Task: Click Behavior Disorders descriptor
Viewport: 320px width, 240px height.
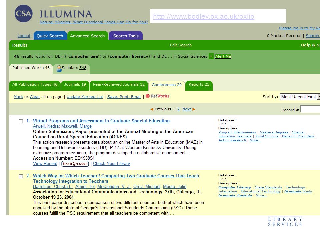Action: pos(298,136)
